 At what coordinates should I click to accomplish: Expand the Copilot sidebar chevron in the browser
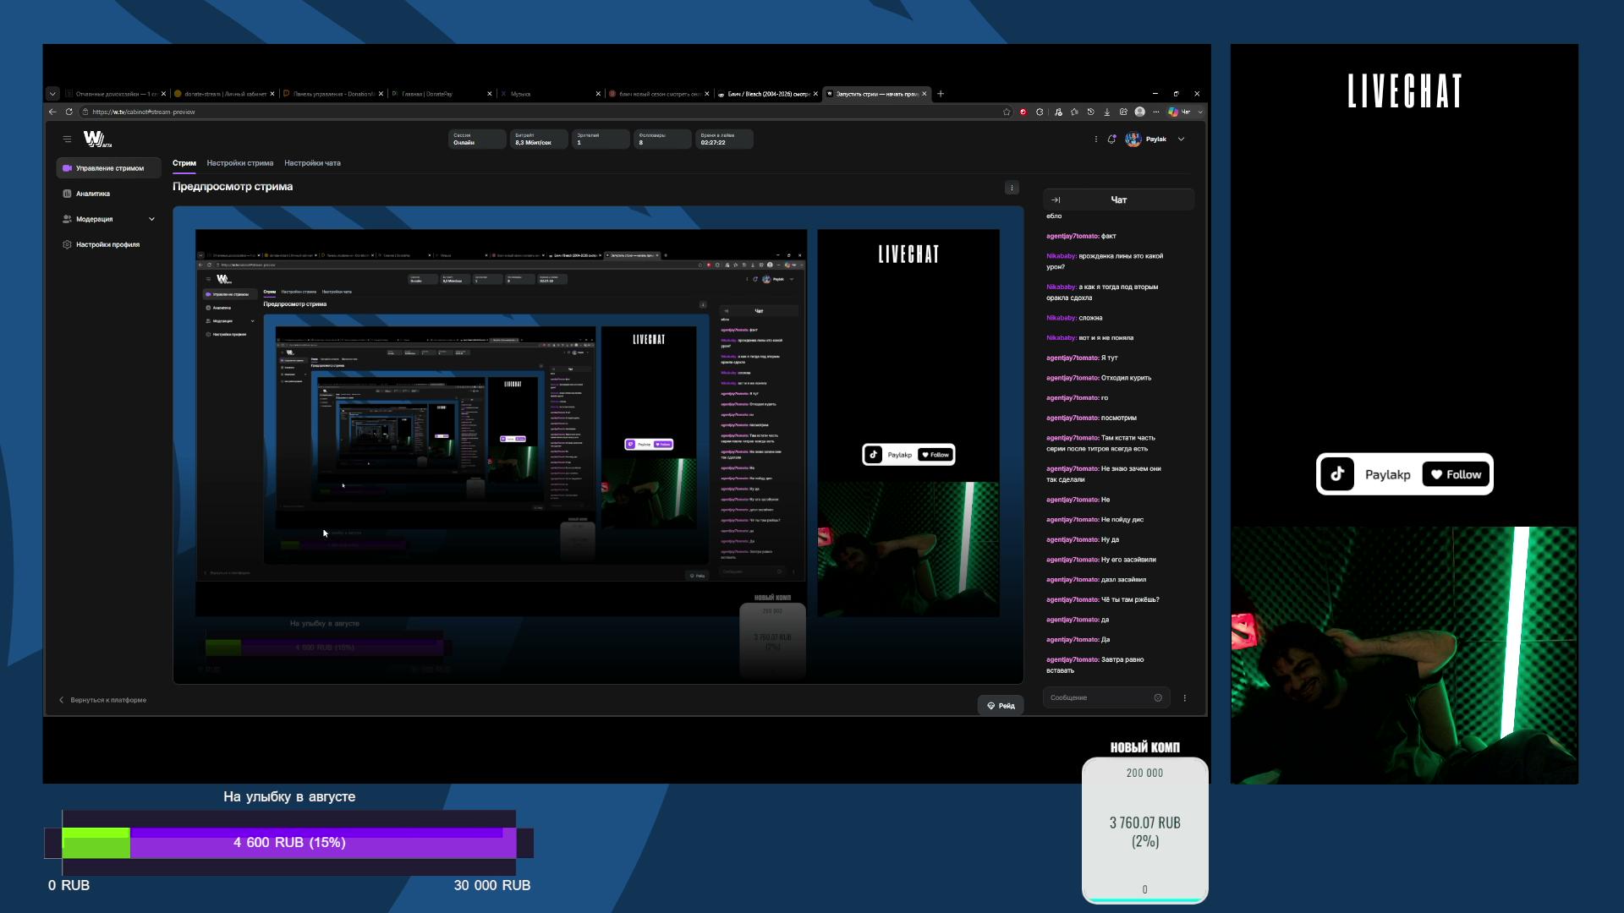click(x=1200, y=112)
